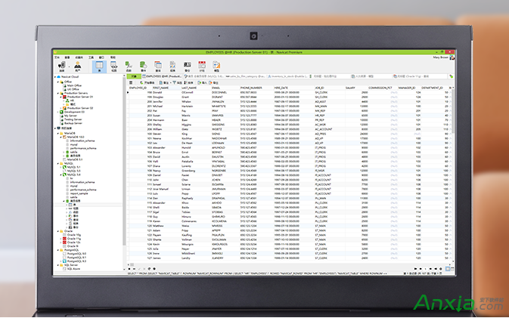Select the Schedule calendar button in the toolbar
509x318 pixels.
pyautogui.click(x=202, y=66)
